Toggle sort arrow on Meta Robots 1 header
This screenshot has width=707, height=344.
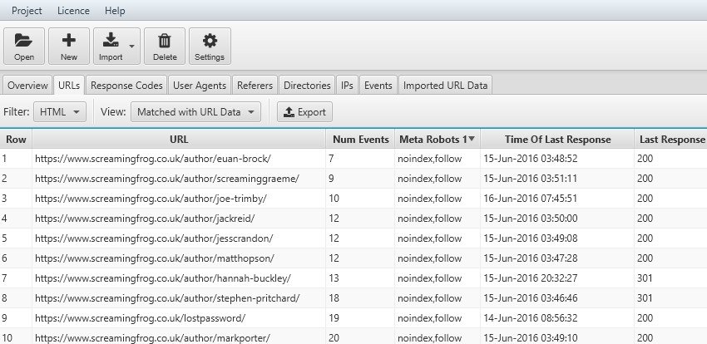(472, 139)
